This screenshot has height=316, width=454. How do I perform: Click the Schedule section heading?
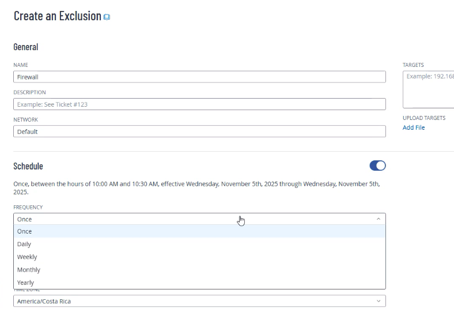click(28, 166)
